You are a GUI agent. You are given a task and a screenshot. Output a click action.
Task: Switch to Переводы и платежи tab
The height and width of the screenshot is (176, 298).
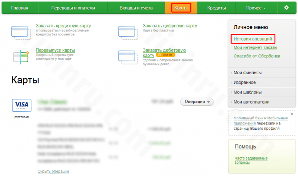(x=73, y=8)
